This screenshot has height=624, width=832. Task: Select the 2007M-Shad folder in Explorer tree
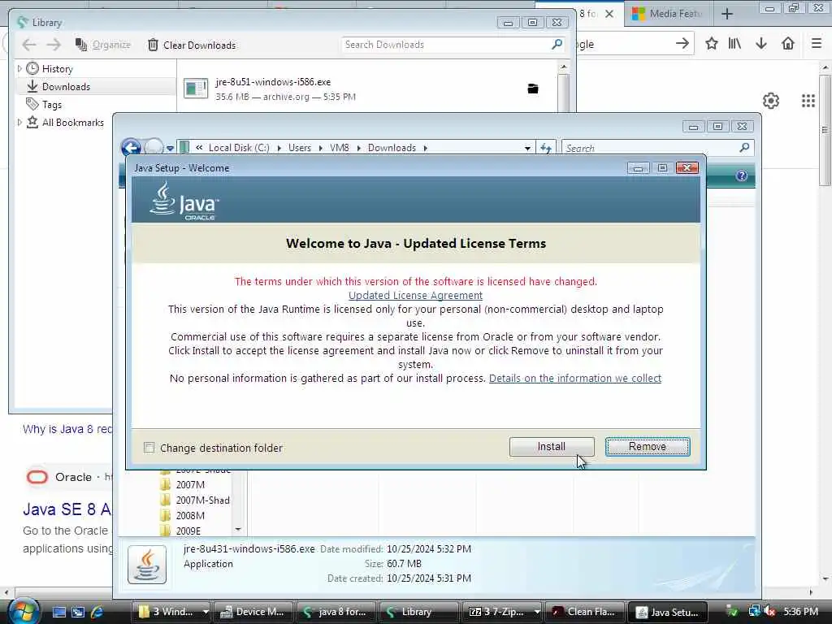pos(202,500)
